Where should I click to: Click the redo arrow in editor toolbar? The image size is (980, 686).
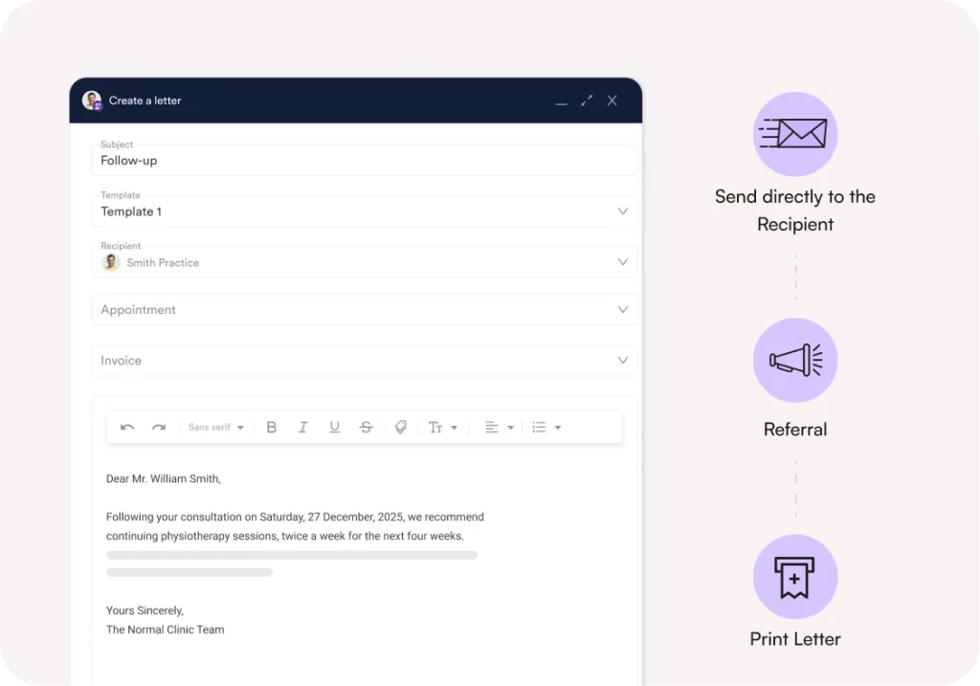click(159, 428)
